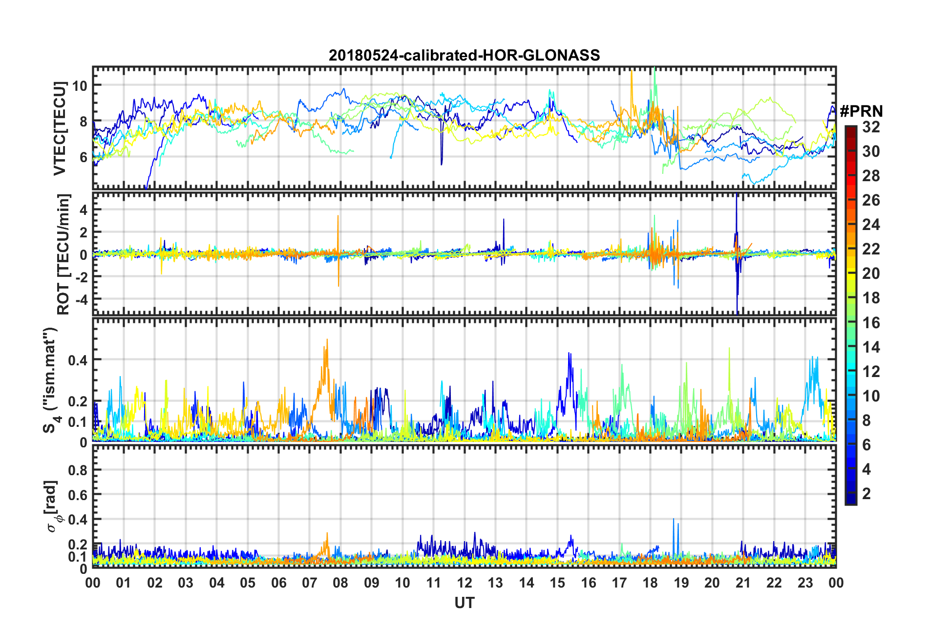
Task: Click the ROT [TECU/min] y-axis label
Action: coord(63,254)
